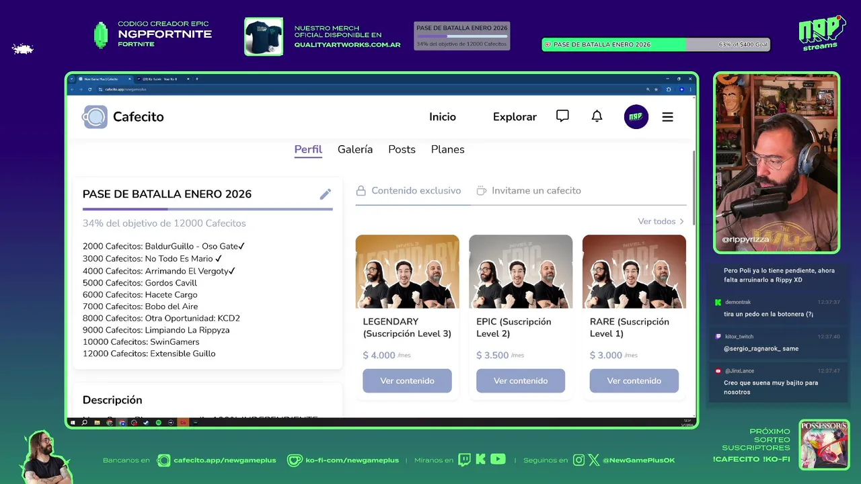Open a new browser tab with plus
Screen dimensions: 861x484
[x=196, y=79]
